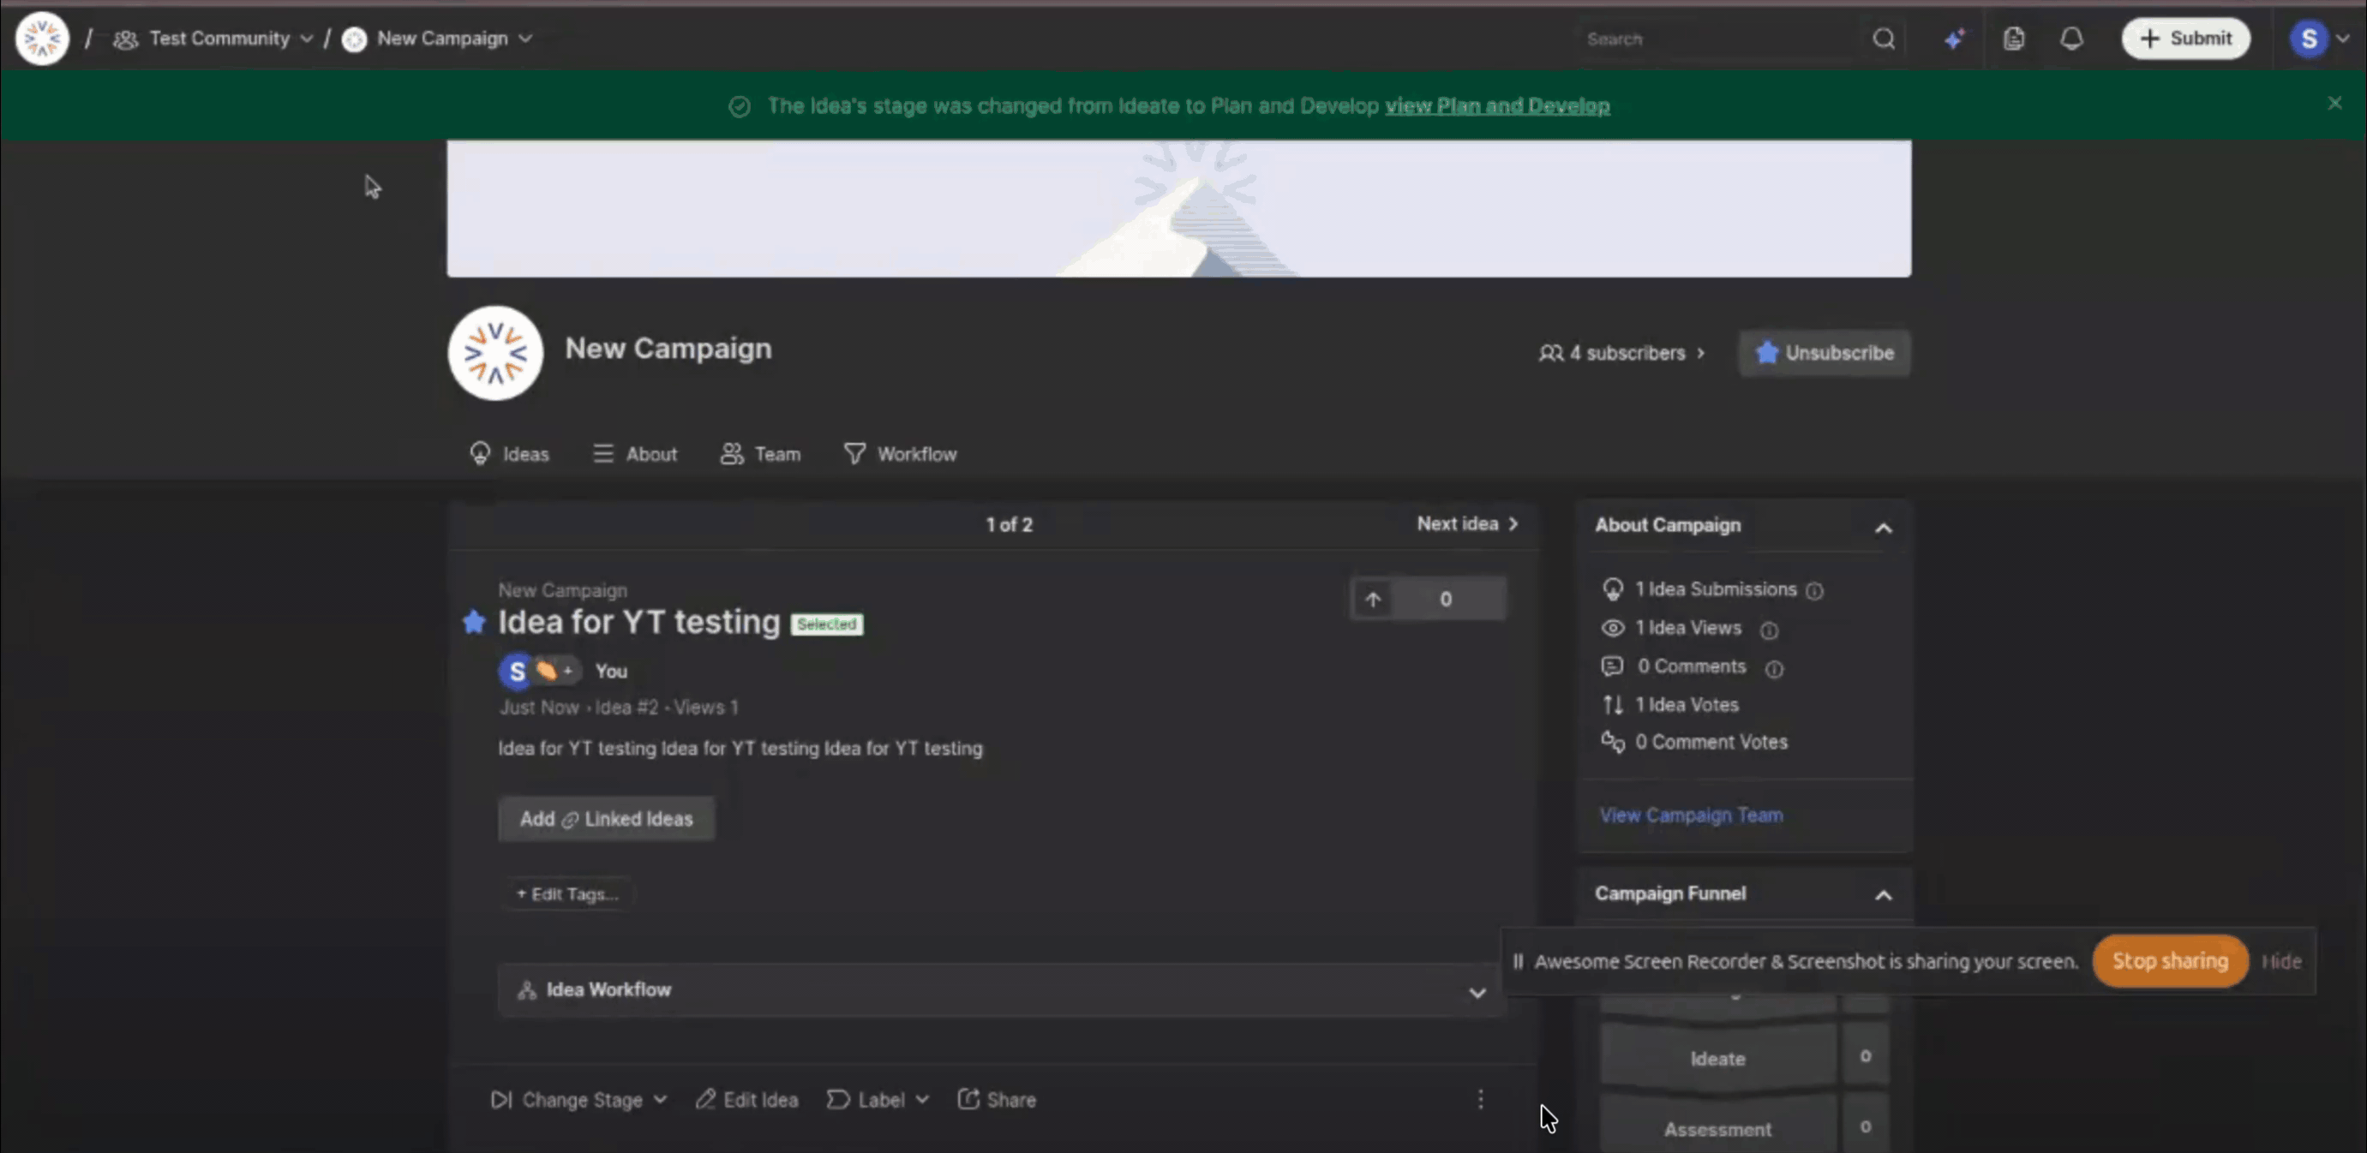The width and height of the screenshot is (2367, 1153).
Task: Follow the view Plan and Develop link
Action: [x=1497, y=105]
